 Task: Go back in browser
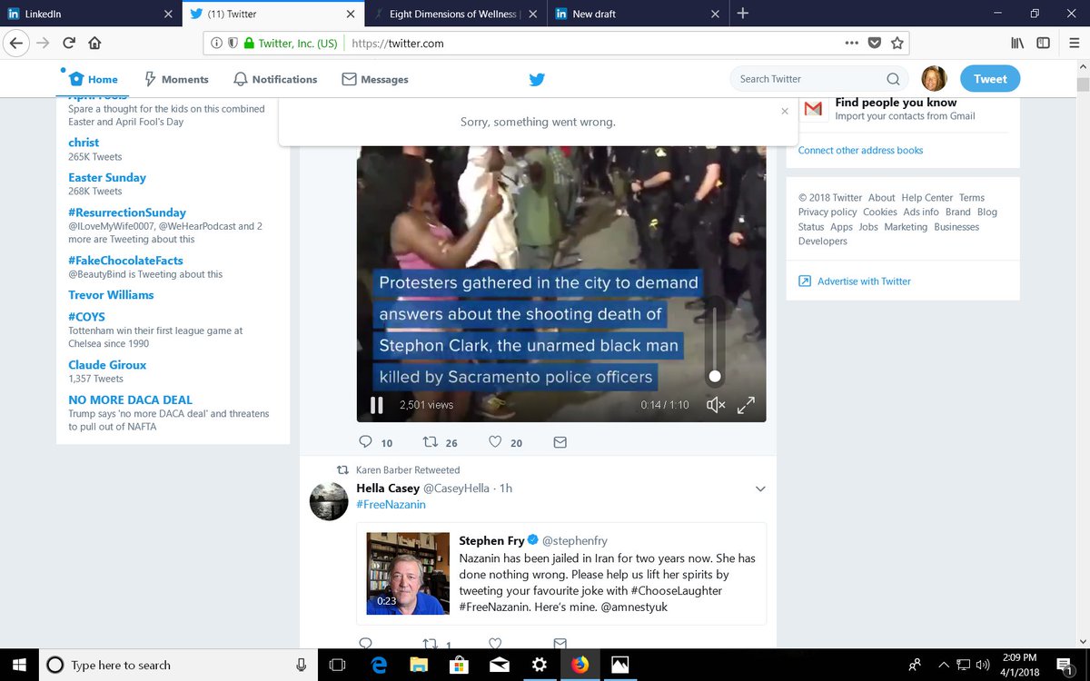pos(15,43)
